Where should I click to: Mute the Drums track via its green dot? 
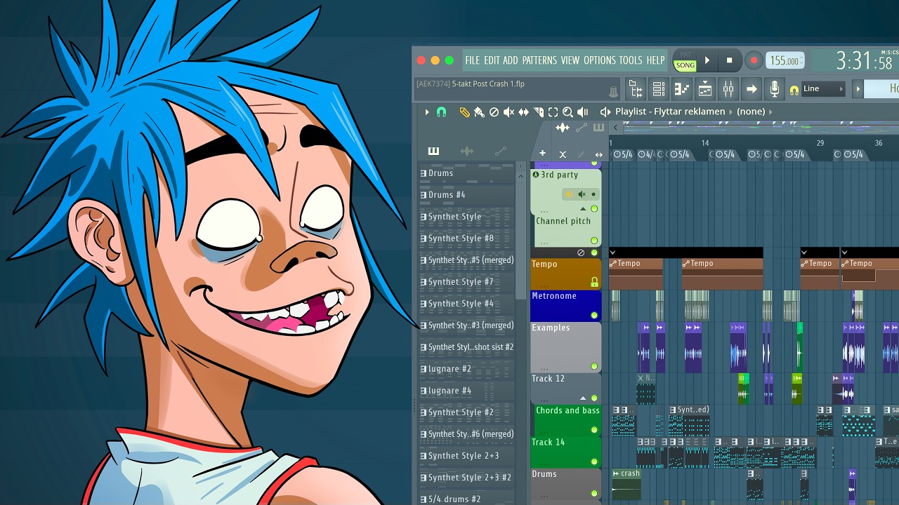pyautogui.click(x=594, y=494)
